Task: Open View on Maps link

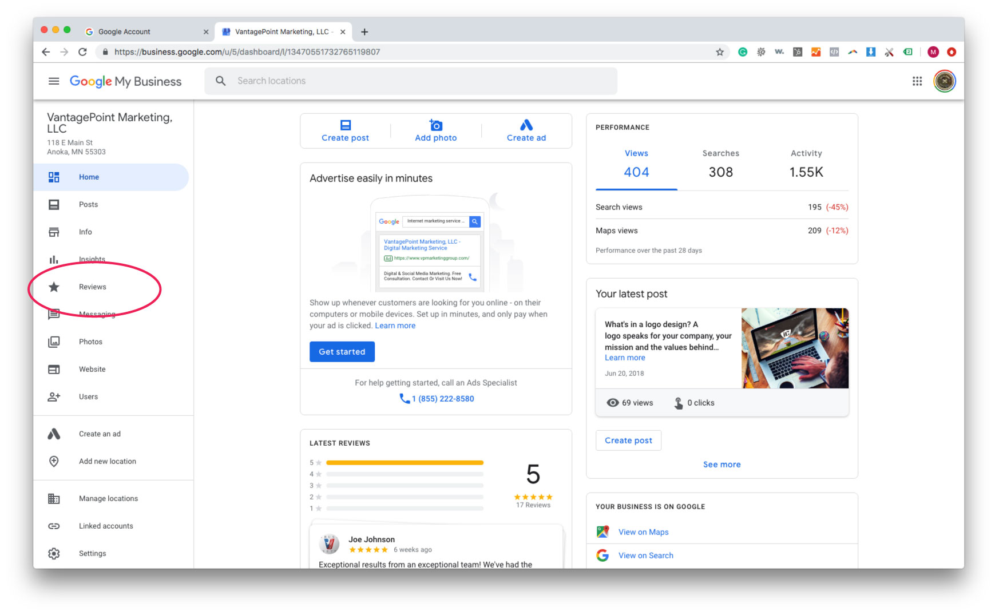Action: pos(643,531)
